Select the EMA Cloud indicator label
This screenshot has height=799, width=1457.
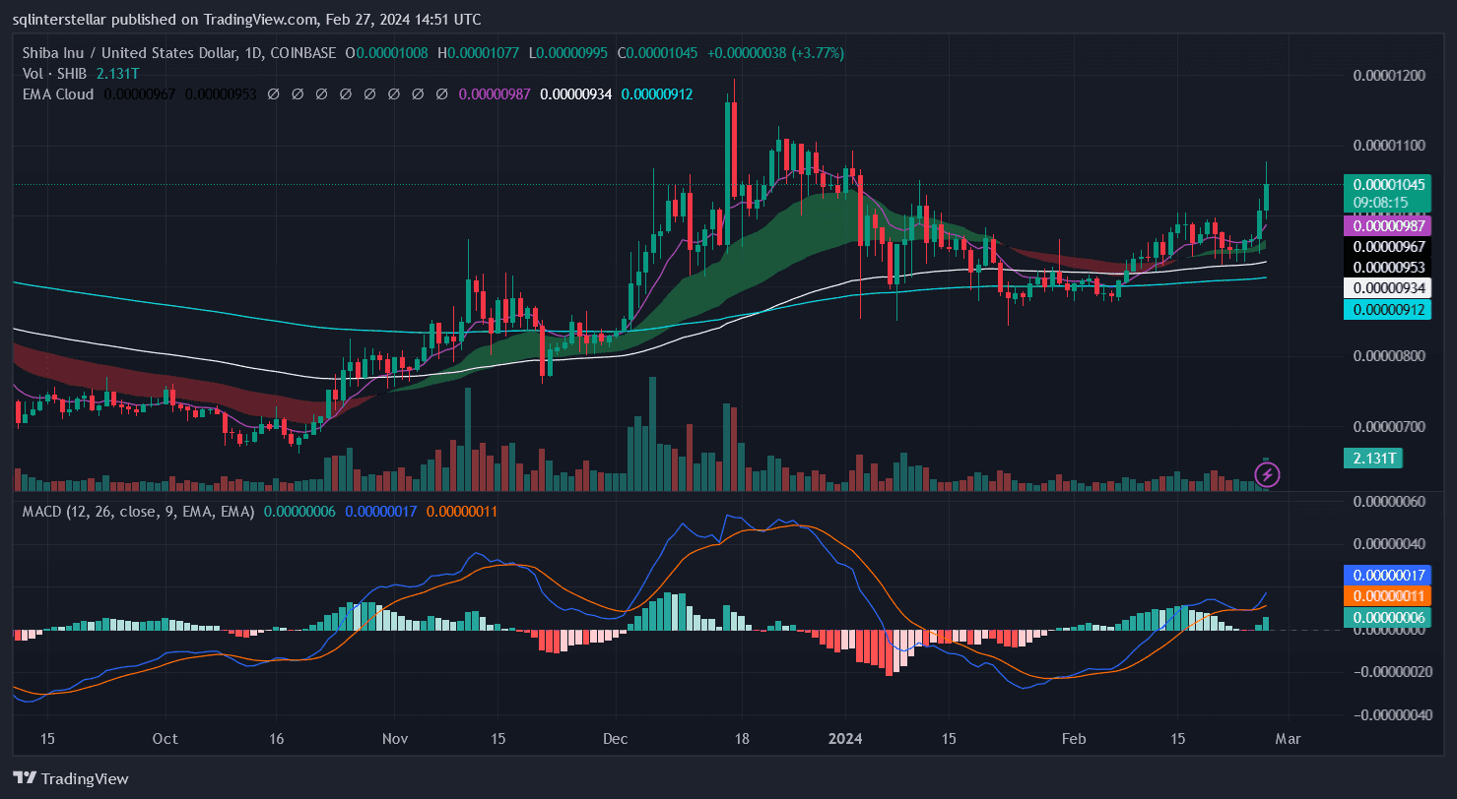[57, 94]
